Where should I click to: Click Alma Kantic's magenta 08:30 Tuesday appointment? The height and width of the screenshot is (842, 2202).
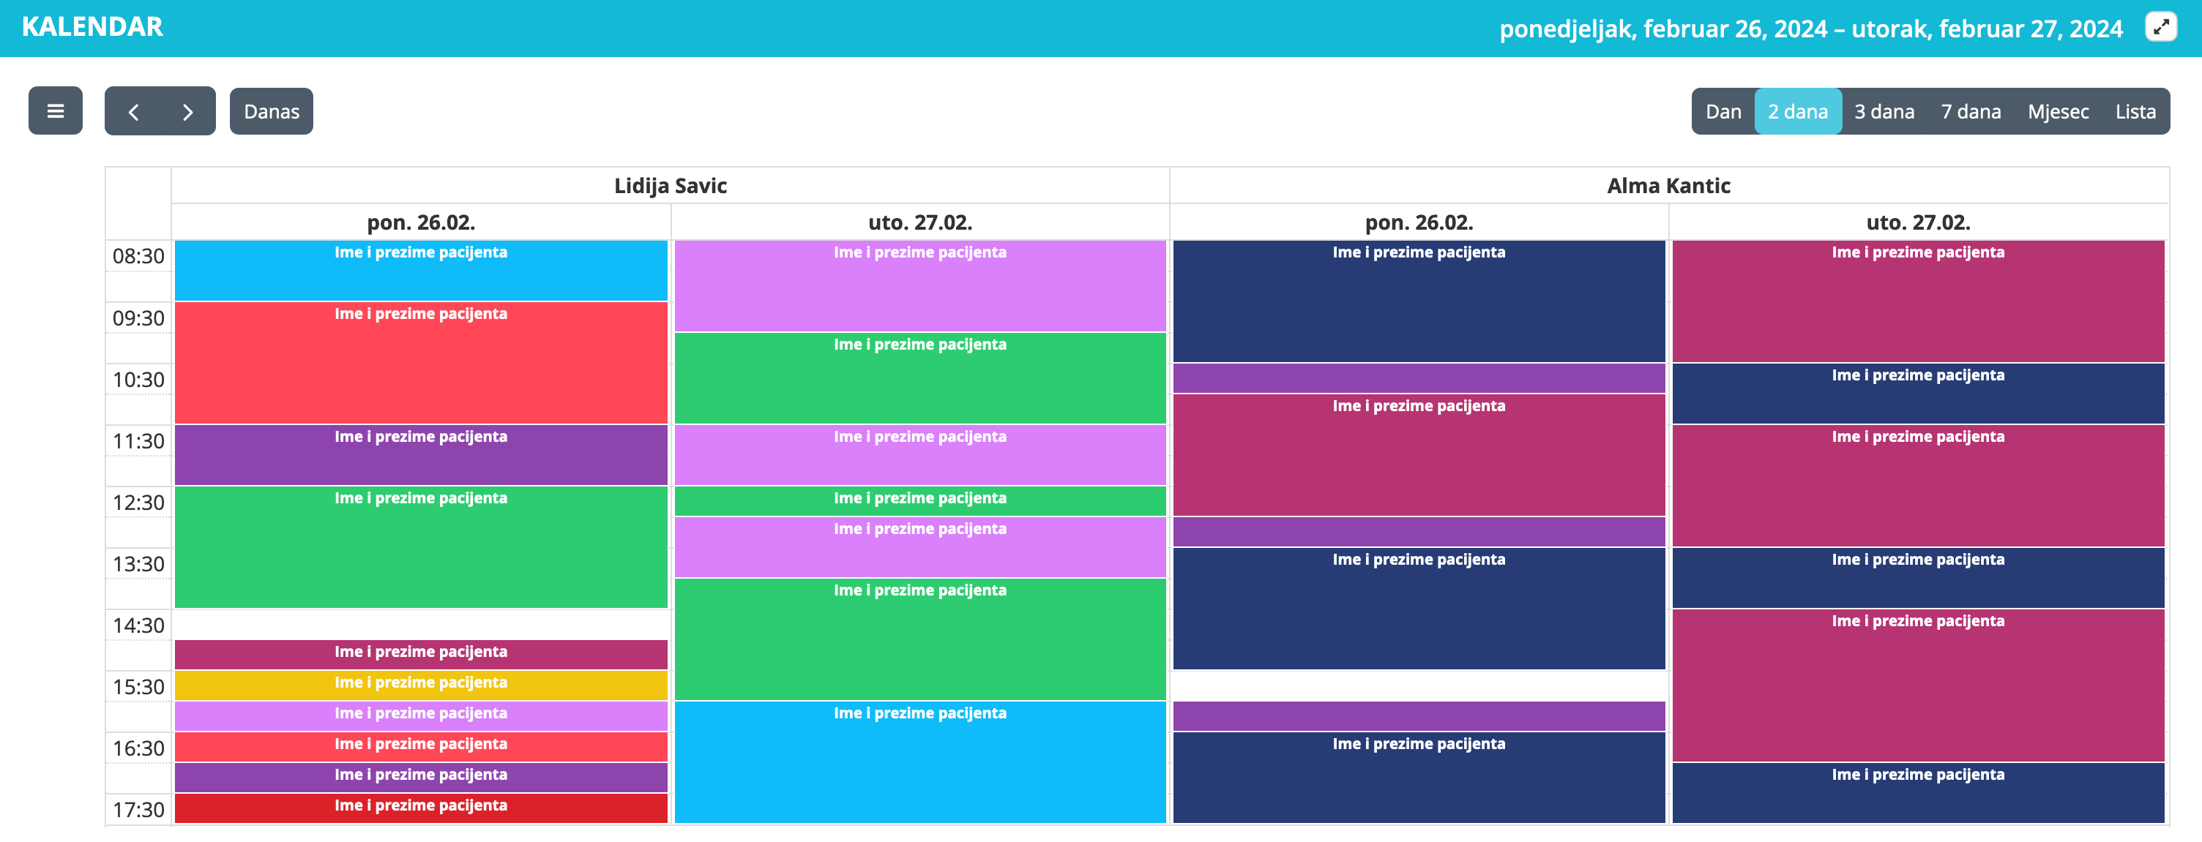[x=1917, y=301]
